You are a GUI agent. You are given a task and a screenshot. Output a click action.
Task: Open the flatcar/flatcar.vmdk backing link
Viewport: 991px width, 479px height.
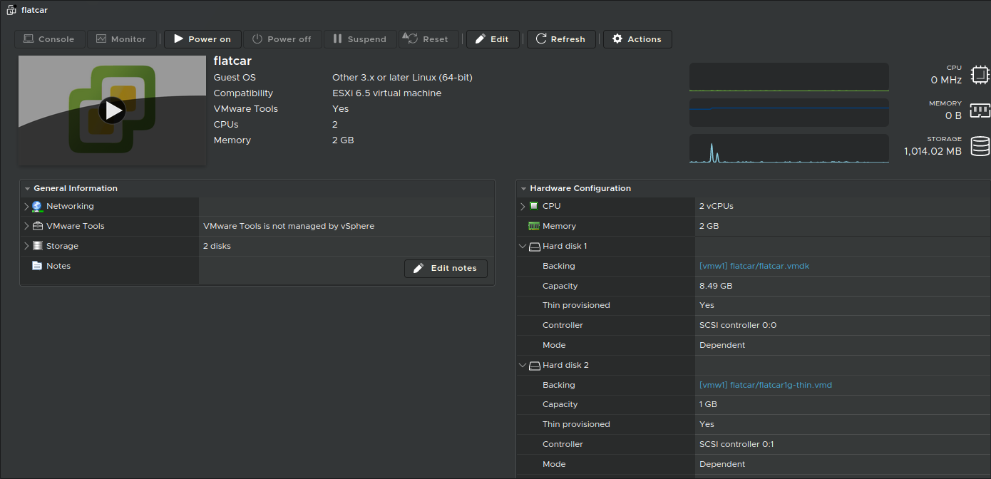pos(754,266)
